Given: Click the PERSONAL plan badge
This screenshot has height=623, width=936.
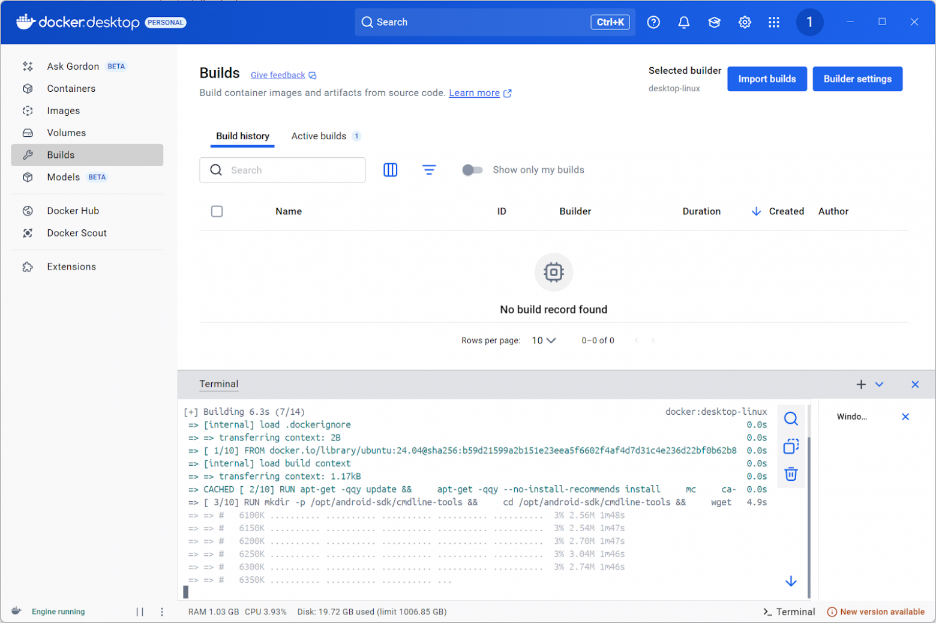Looking at the screenshot, I should click(166, 23).
